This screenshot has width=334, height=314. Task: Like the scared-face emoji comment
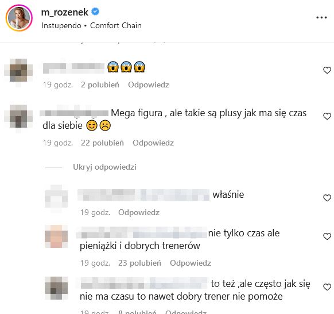point(327,70)
